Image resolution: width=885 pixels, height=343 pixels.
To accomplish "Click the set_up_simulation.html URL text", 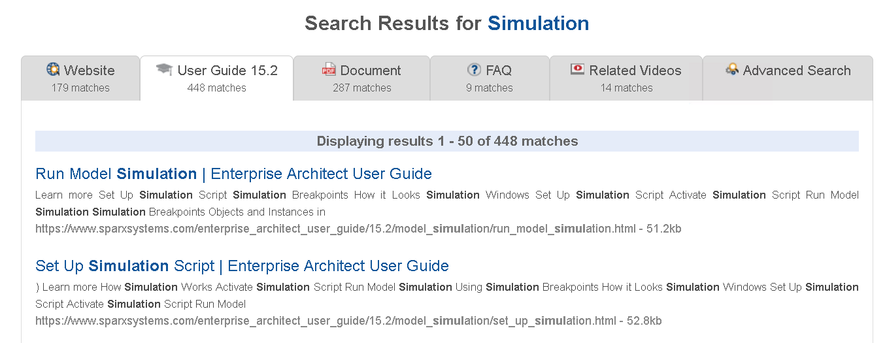I will (348, 321).
